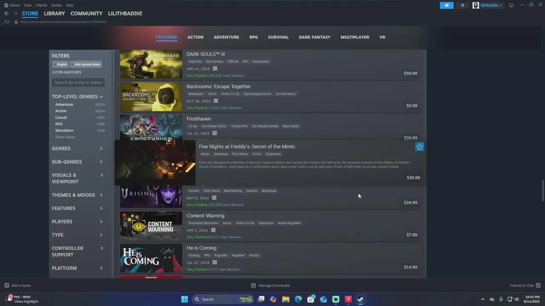
Task: Expand the Genres filter section
Action: pyautogui.click(x=77, y=149)
